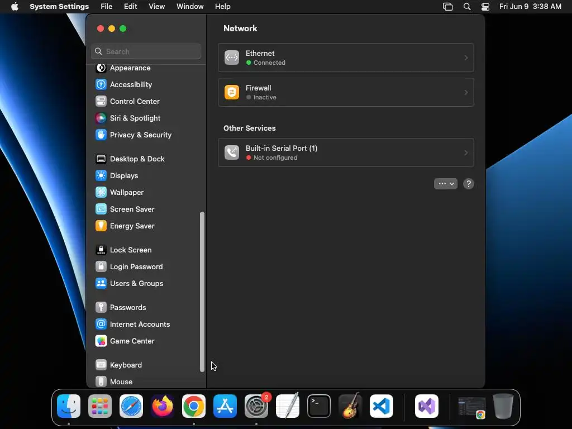Click the "Other Services" heading
The image size is (572, 429).
pos(250,128)
